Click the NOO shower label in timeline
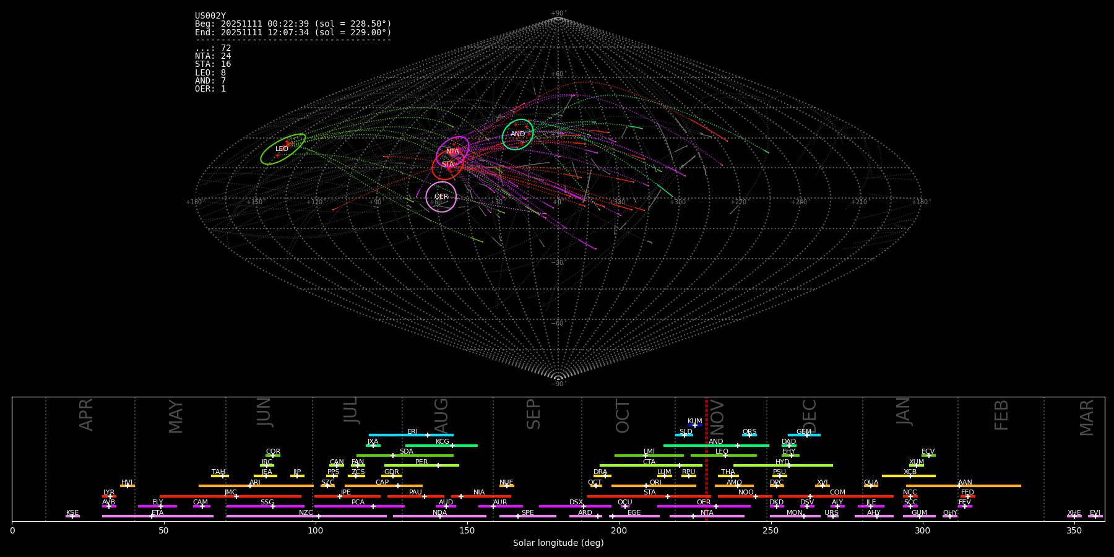 click(746, 493)
